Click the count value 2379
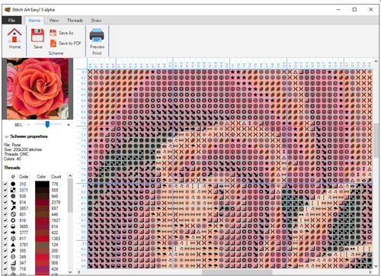The height and width of the screenshot is (276, 381). pyautogui.click(x=56, y=202)
